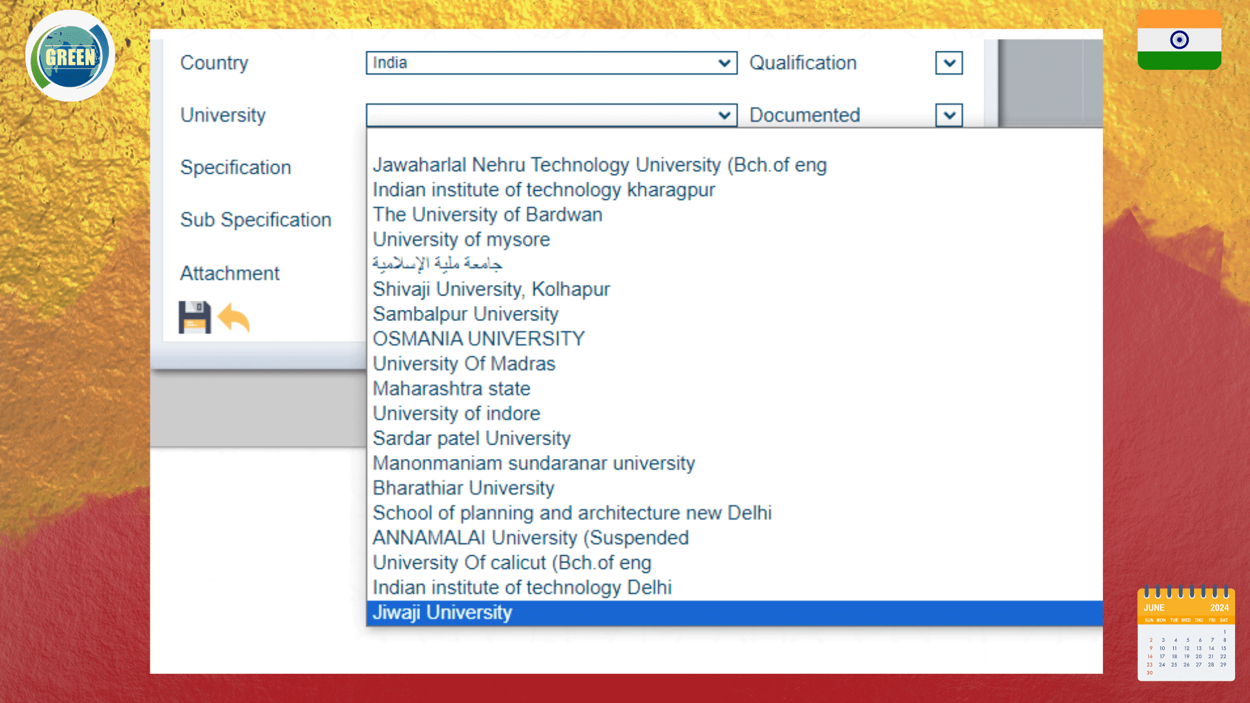Viewport: 1250px width, 703px height.
Task: Select University Of Madras
Action: tap(464, 363)
